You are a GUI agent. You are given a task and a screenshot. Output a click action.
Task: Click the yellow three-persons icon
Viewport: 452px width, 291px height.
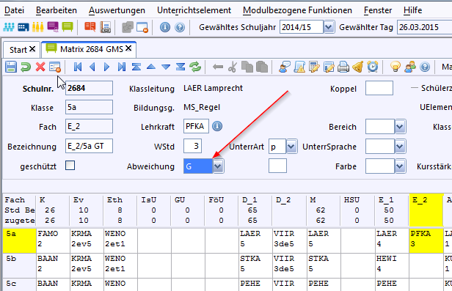click(37, 27)
